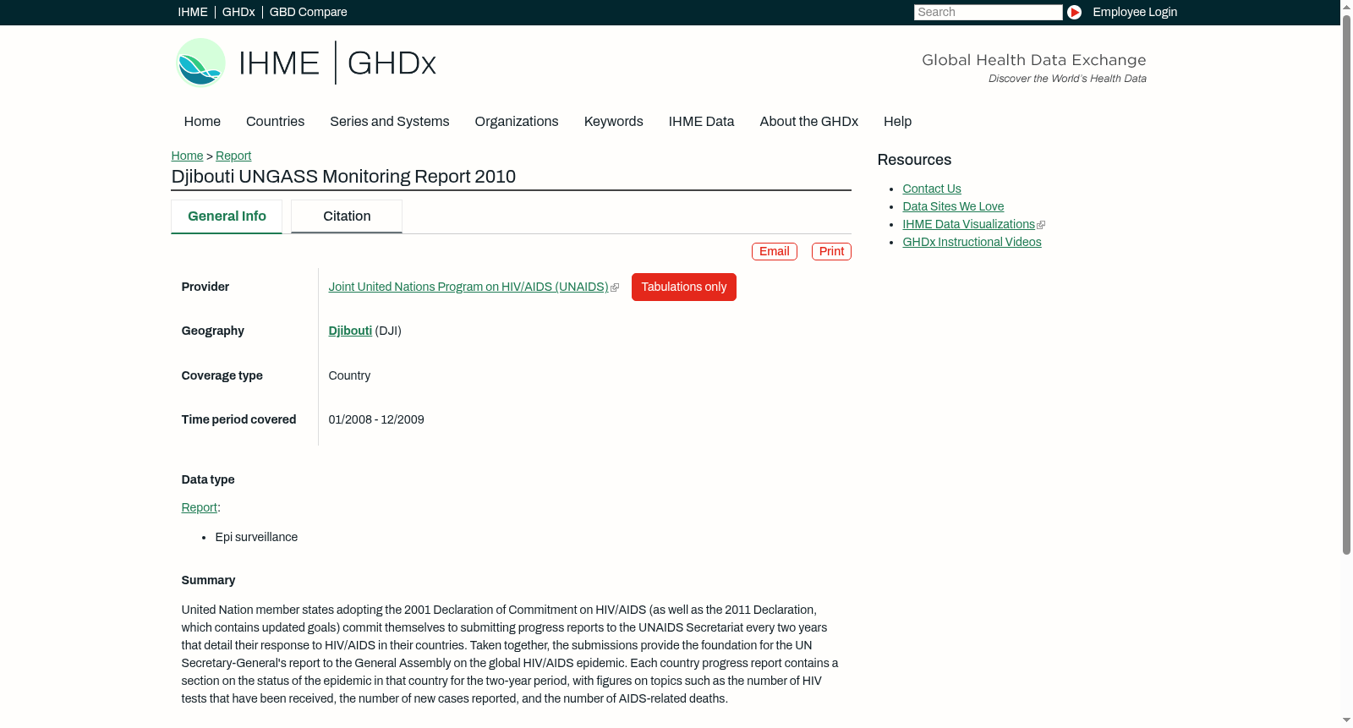Screen dimensions: 1353x728
Task: Click the GHDx wordmark in header
Action: (392, 63)
